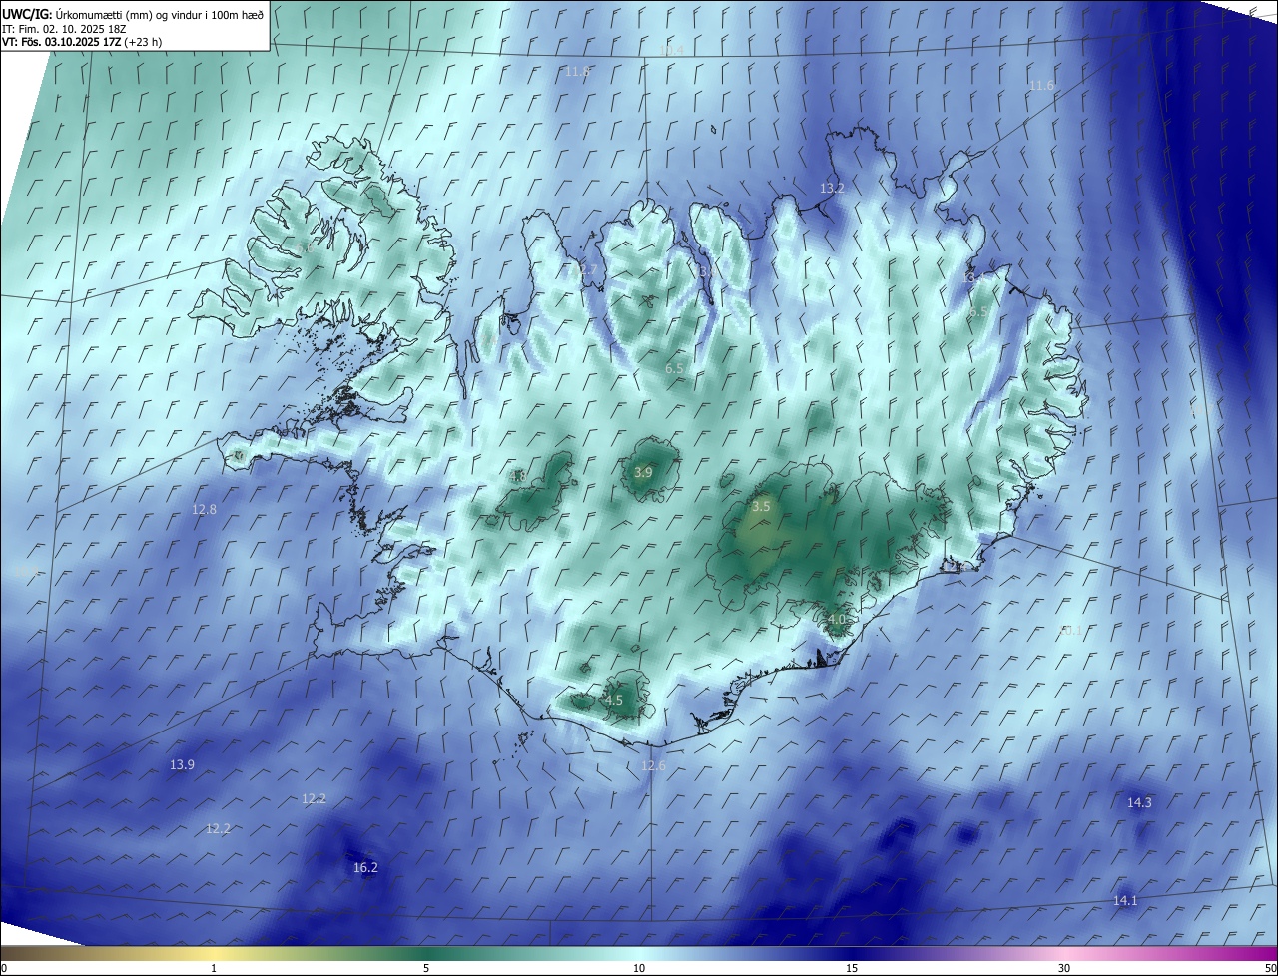Click the 3.5 value on Vatnajökull glacier
Viewport: 1278px width, 976px height.
(x=761, y=507)
